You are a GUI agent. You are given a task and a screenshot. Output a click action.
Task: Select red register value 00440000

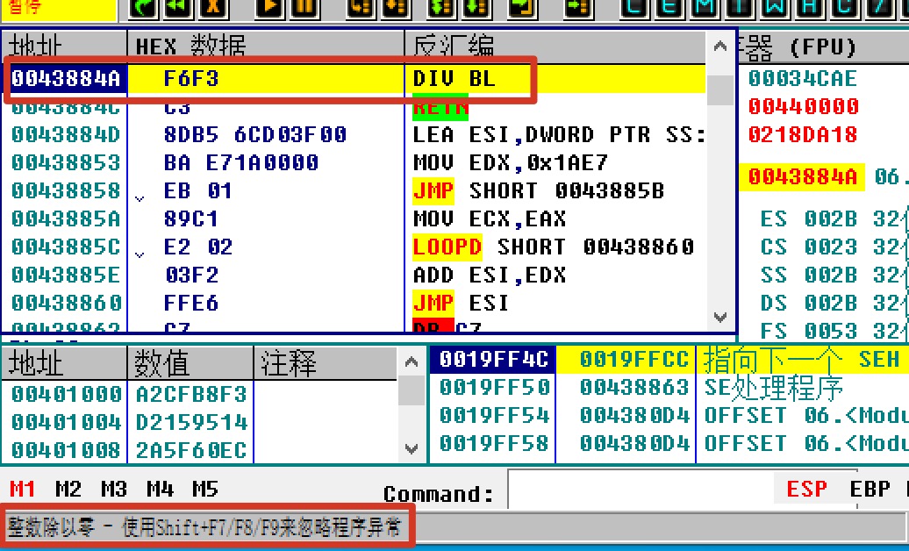(x=802, y=107)
